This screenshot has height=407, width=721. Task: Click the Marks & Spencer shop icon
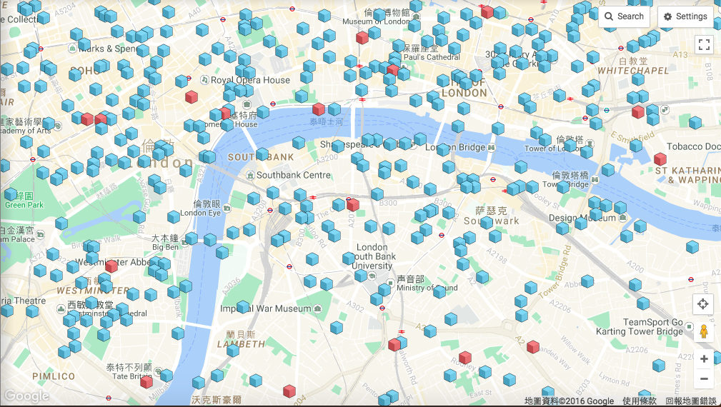coord(71,49)
